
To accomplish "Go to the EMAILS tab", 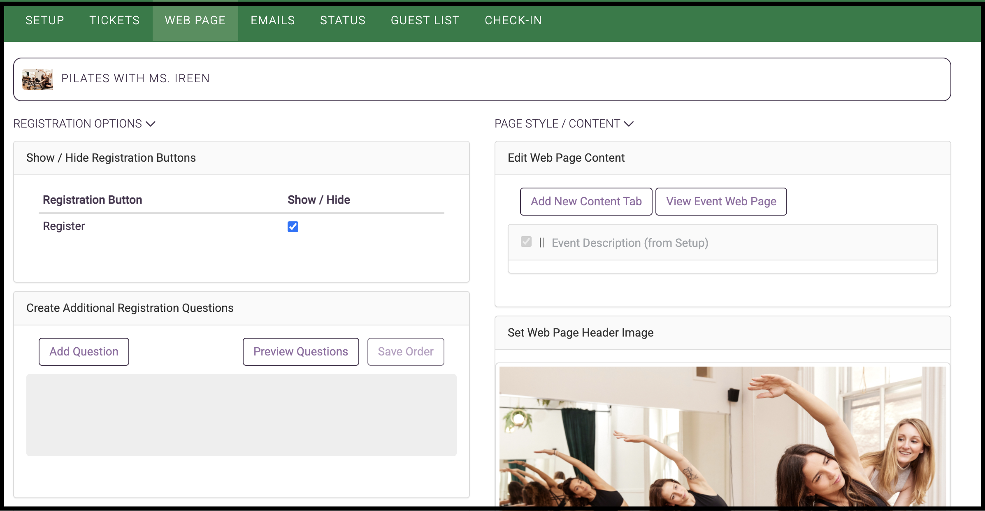I will [273, 20].
